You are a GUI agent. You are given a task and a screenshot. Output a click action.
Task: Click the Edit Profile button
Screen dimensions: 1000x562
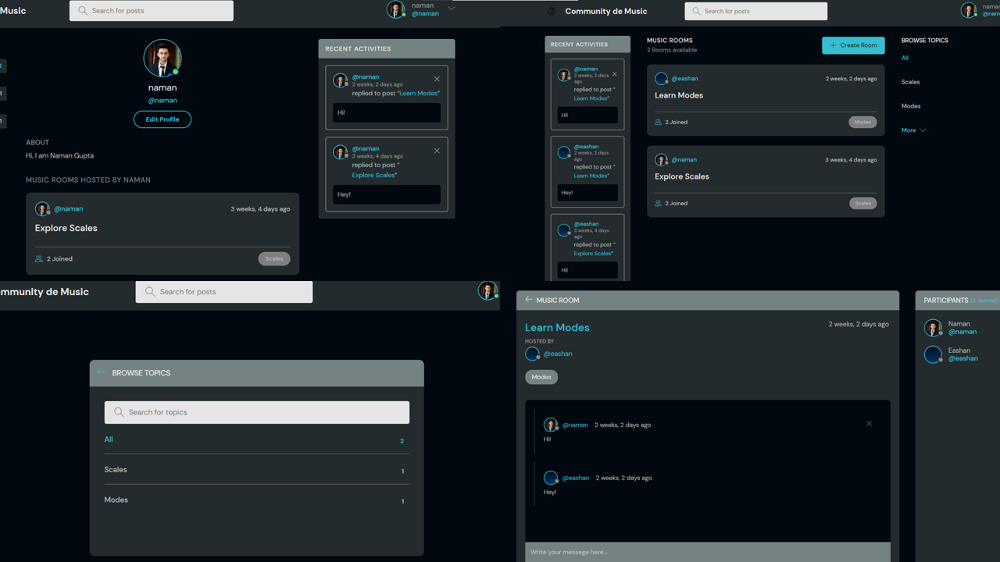click(x=162, y=119)
